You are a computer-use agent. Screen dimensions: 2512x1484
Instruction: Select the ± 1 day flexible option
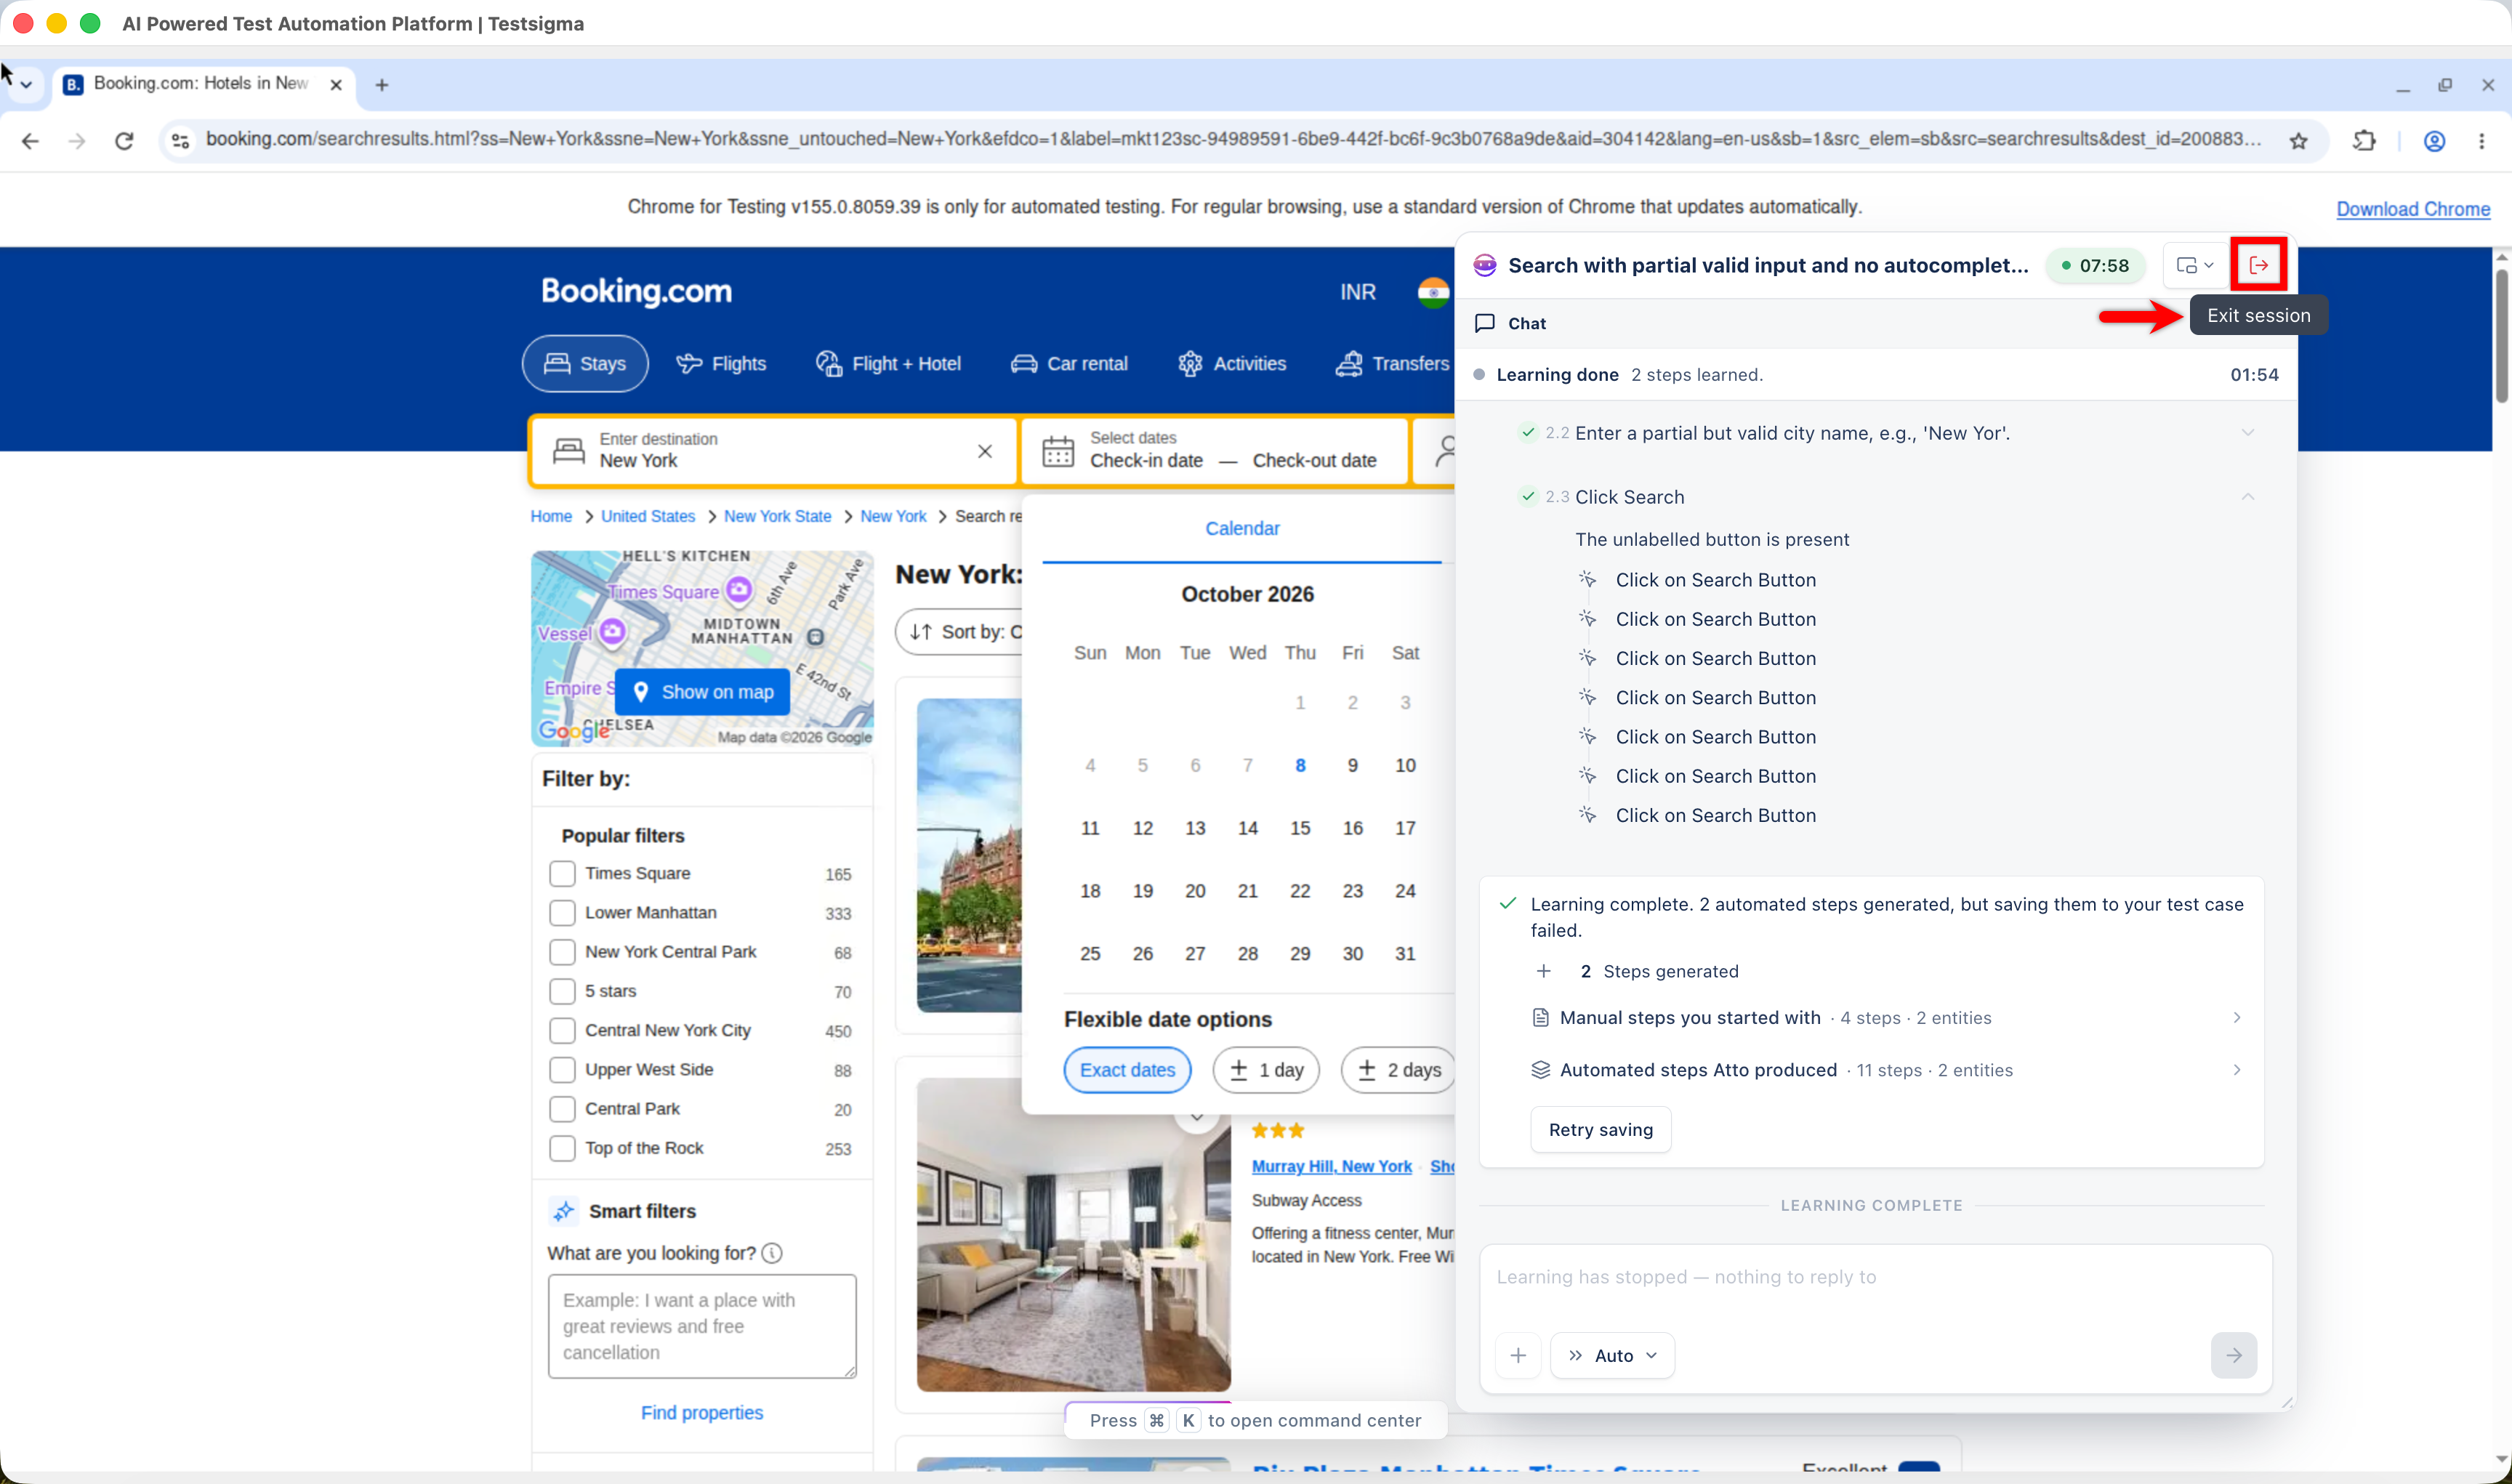click(x=1265, y=1070)
